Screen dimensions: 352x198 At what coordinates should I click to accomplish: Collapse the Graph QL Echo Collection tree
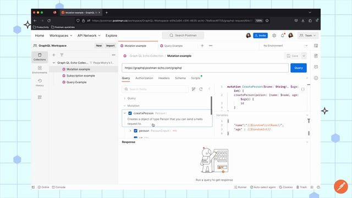pos(54,63)
